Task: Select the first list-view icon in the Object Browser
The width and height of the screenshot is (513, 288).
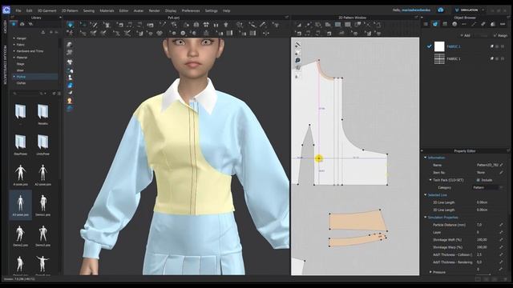Action: tap(426, 24)
